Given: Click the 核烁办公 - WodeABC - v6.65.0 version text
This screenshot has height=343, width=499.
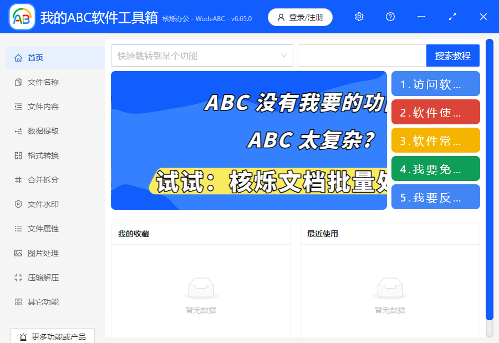Looking at the screenshot, I should point(207,19).
